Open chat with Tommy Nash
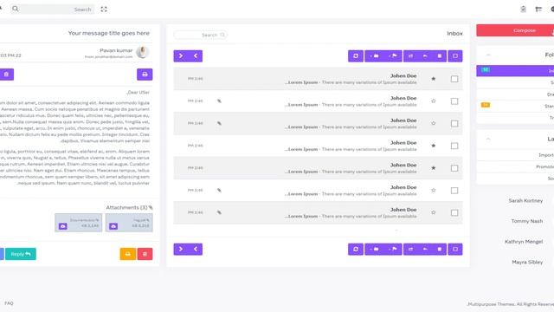Viewport: 554px width, 312px height. tap(527, 221)
